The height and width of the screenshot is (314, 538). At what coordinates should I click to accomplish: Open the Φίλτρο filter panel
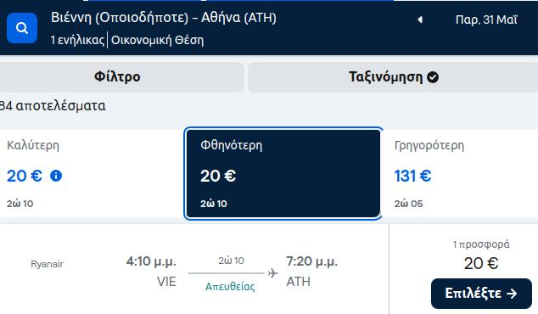point(117,77)
